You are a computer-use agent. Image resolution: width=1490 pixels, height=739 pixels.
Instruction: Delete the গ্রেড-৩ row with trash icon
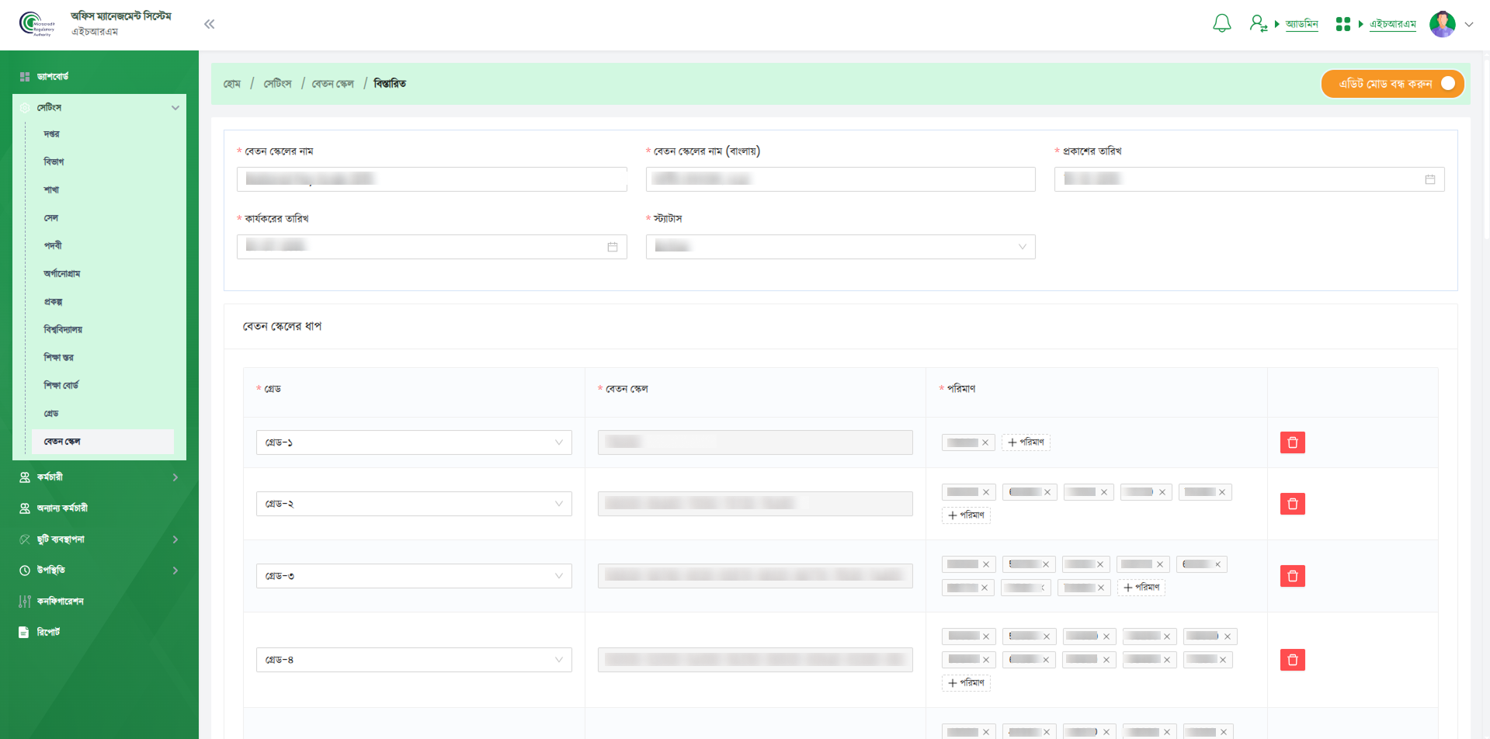(x=1292, y=576)
